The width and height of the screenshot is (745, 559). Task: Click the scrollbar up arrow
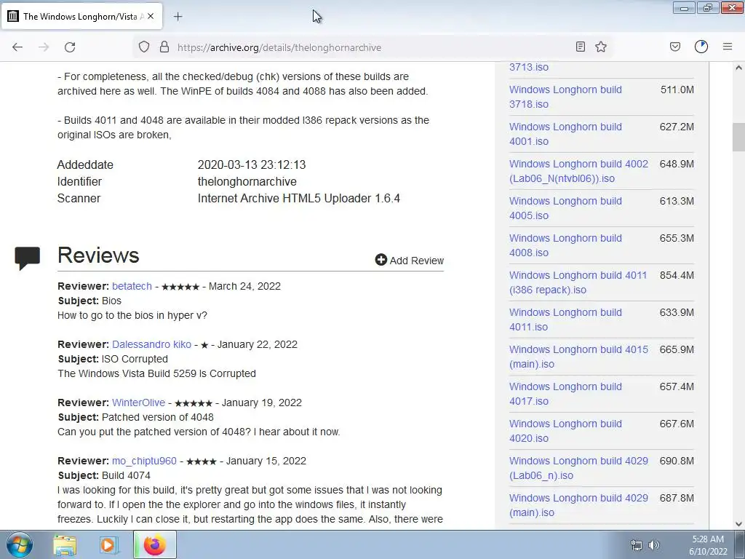click(738, 68)
